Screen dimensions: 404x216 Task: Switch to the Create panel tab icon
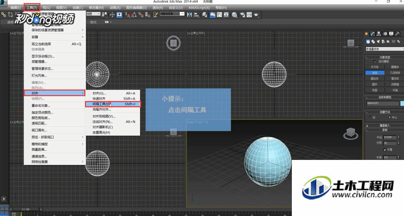pos(367,34)
